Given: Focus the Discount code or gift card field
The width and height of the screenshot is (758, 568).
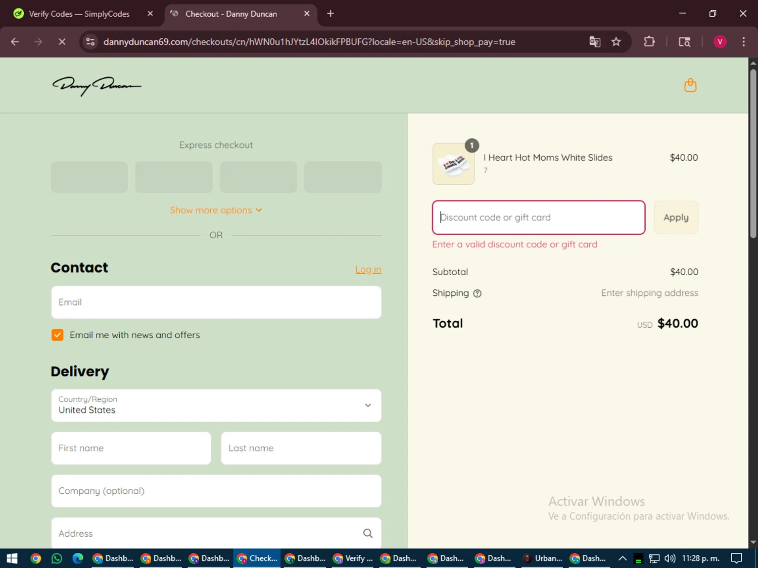Looking at the screenshot, I should (x=539, y=218).
